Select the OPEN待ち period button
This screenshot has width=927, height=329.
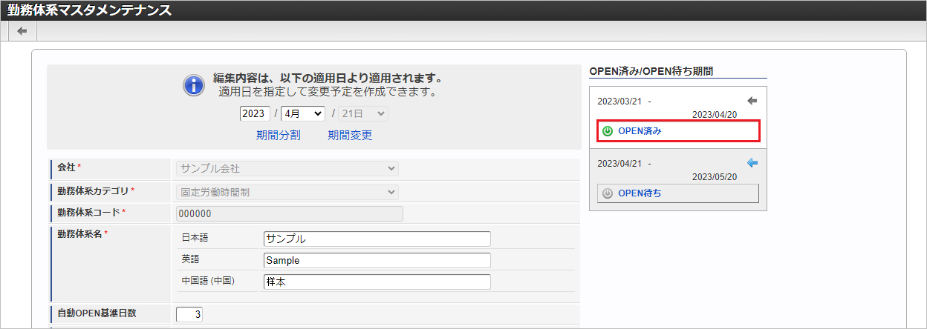(x=678, y=193)
